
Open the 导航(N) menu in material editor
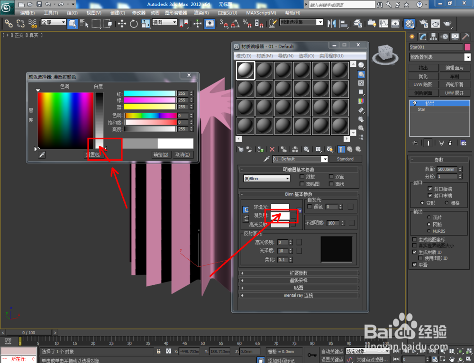coord(286,56)
